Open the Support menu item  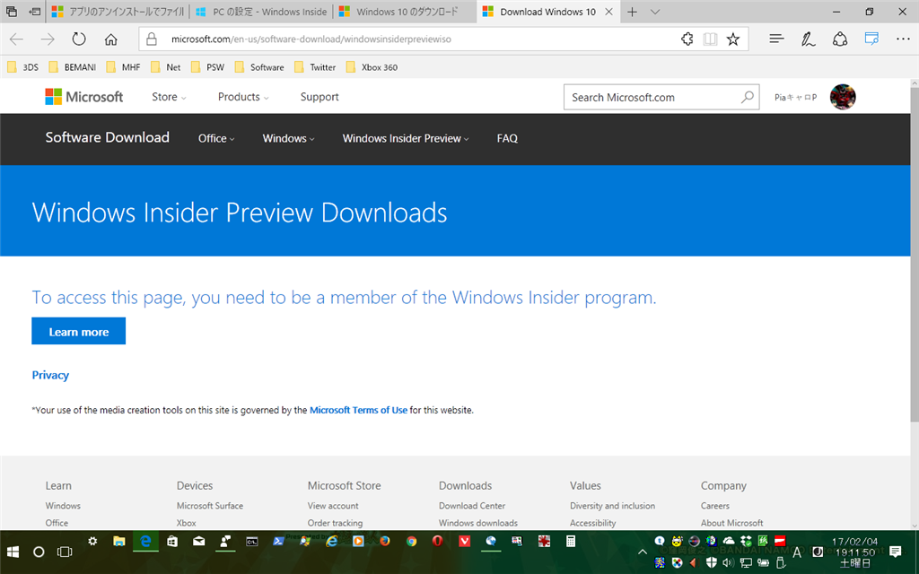(x=319, y=97)
